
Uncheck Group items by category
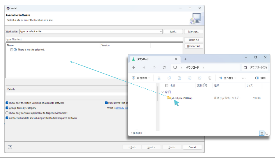7,108
